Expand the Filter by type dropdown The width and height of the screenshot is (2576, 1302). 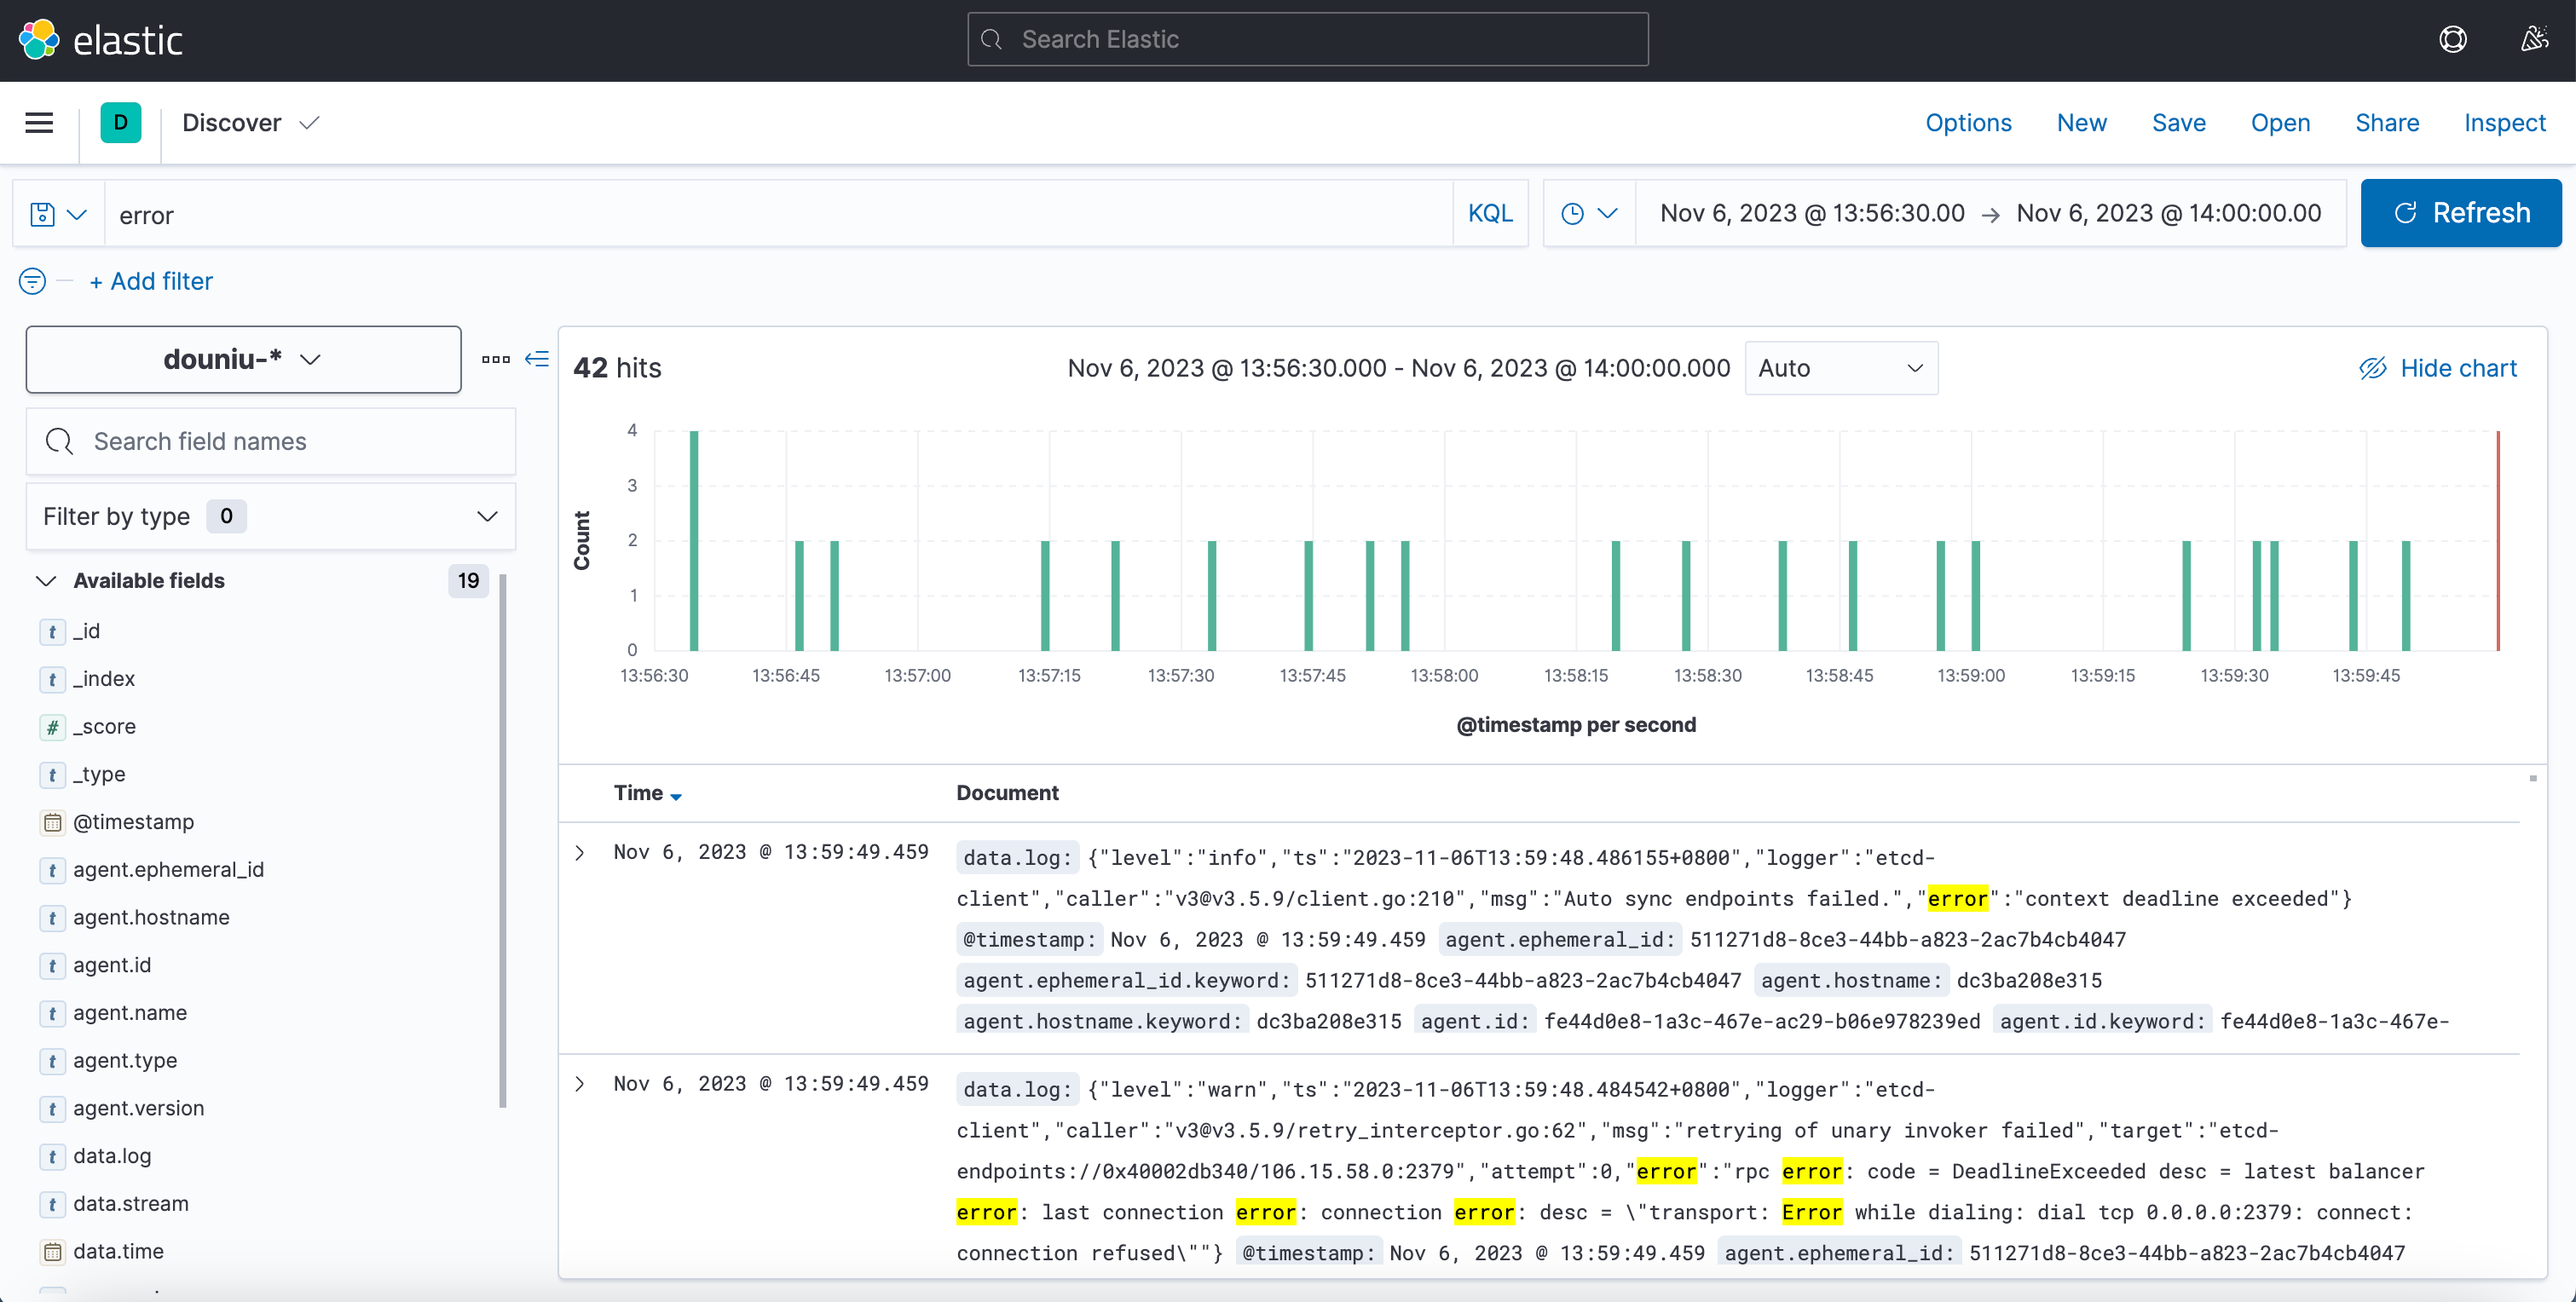point(270,516)
